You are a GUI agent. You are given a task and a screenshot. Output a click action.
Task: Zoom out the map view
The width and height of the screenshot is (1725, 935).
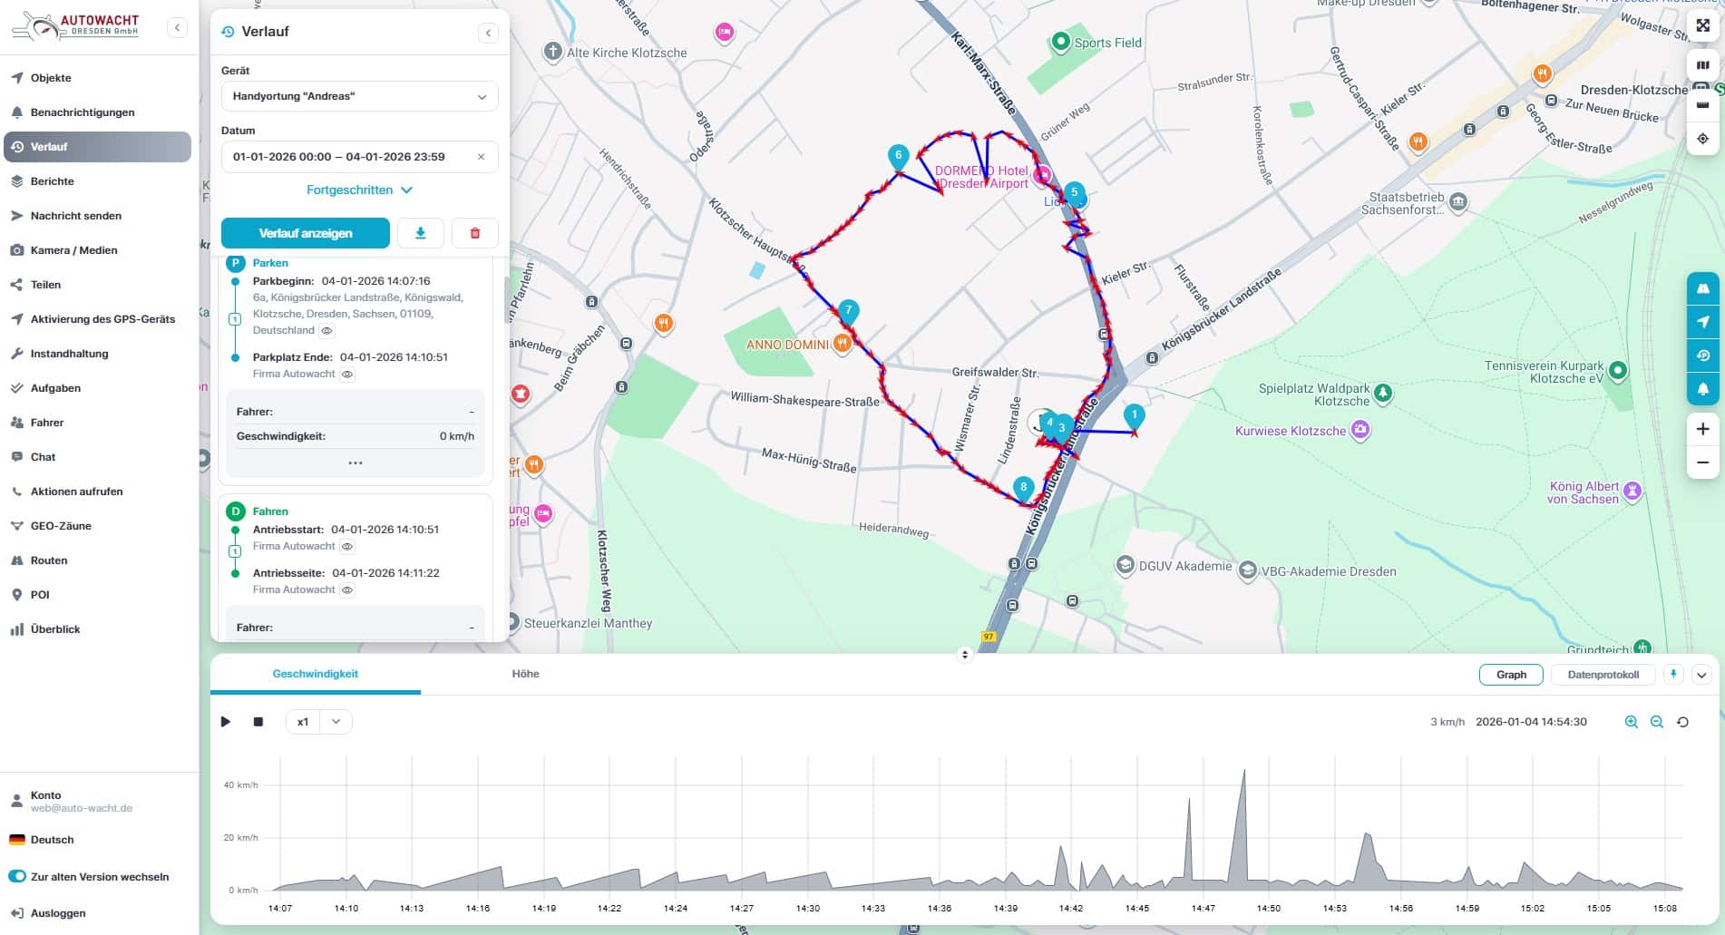point(1702,463)
